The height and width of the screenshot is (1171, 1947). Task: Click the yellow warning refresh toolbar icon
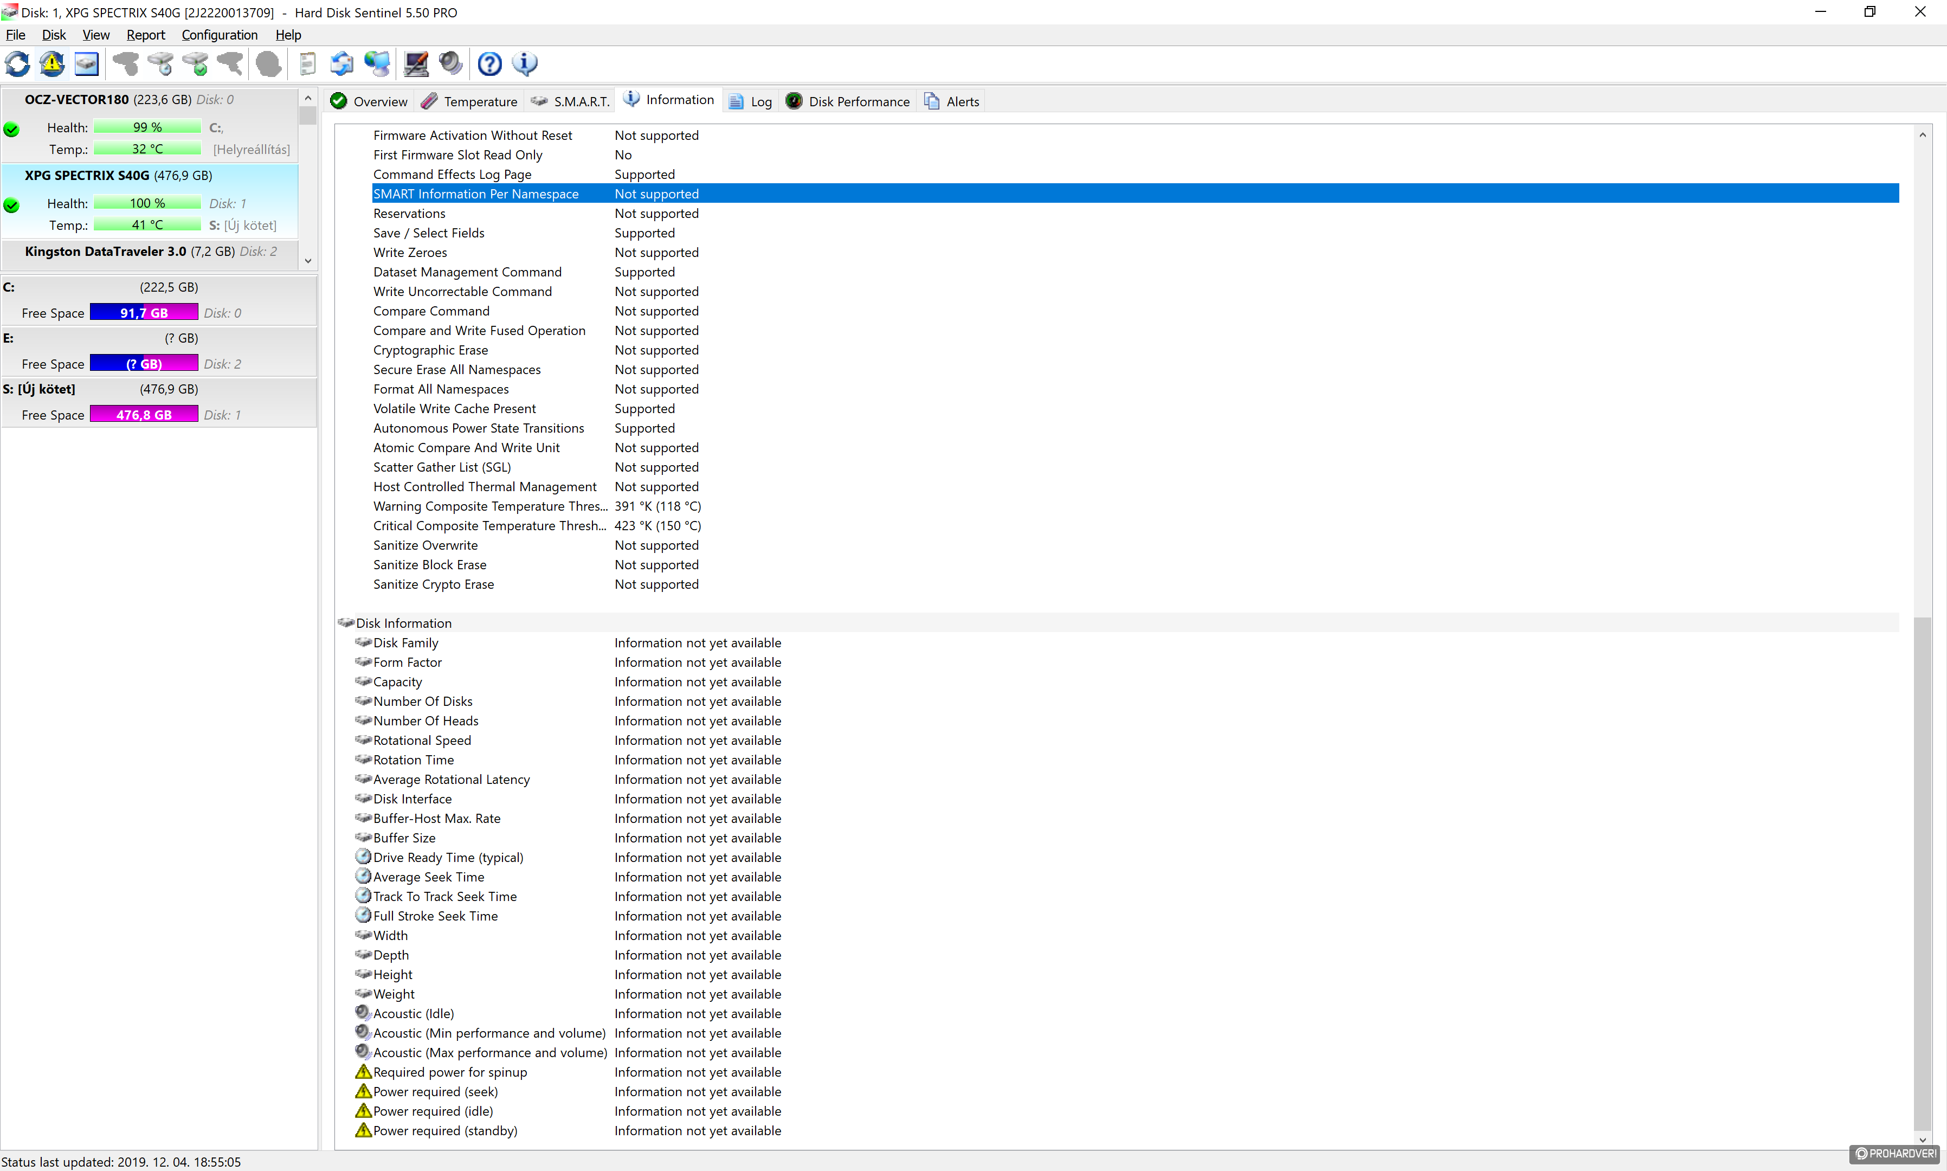tap(52, 64)
